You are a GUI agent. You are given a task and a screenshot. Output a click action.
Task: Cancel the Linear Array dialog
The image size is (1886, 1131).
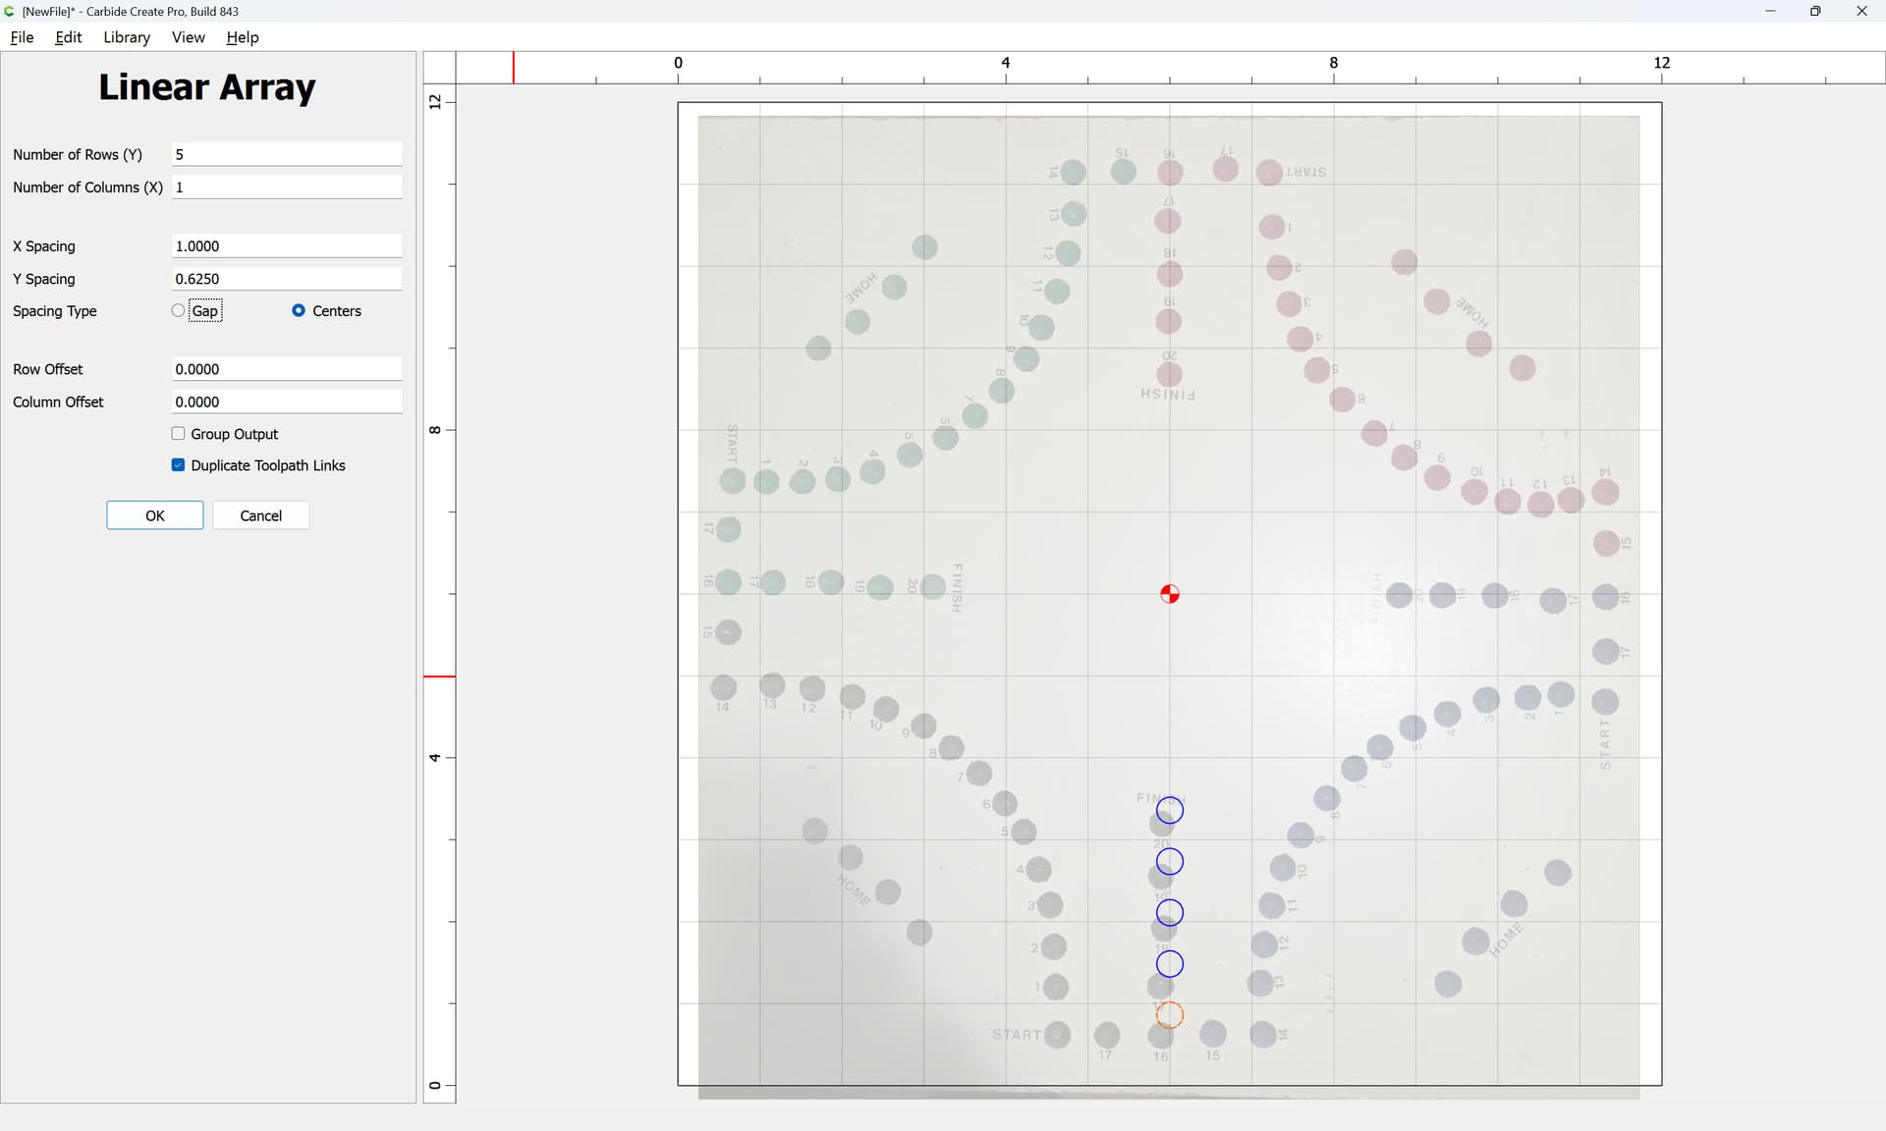click(260, 515)
